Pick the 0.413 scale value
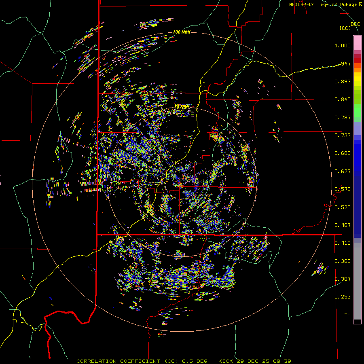This screenshot has width=364, height=364. pos(343,243)
